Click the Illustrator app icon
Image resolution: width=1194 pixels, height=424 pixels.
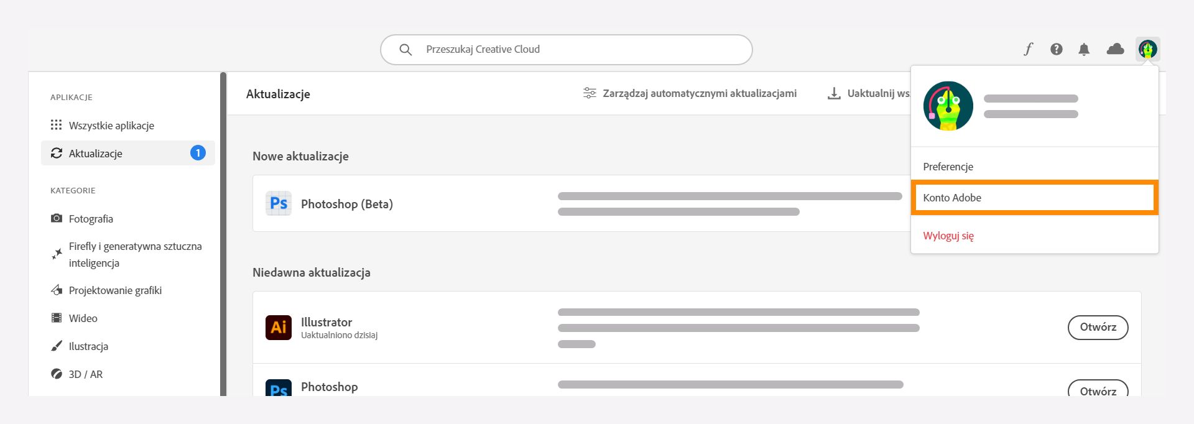(279, 328)
